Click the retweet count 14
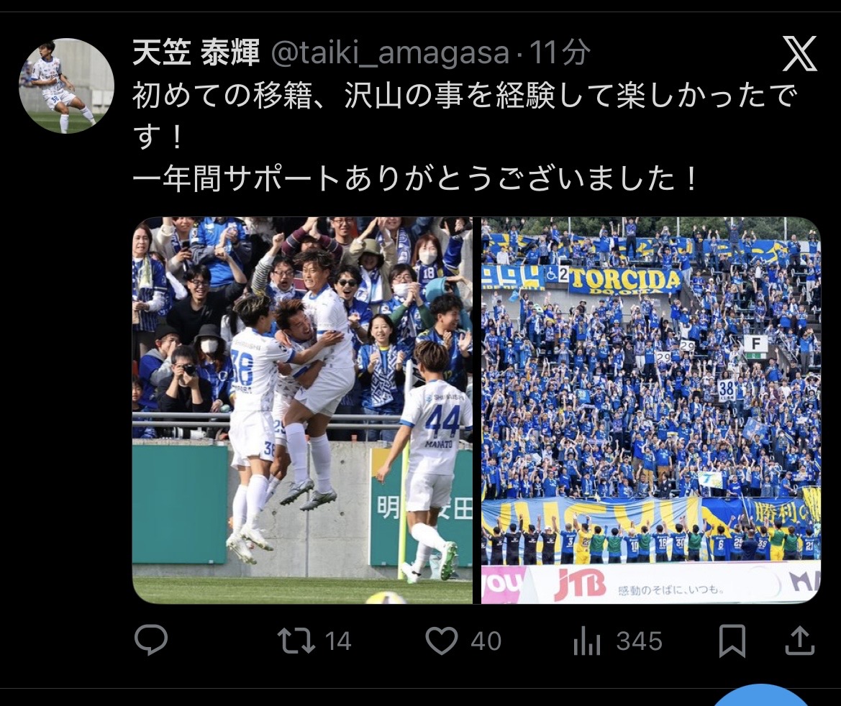Image resolution: width=841 pixels, height=706 pixels. pyautogui.click(x=338, y=641)
